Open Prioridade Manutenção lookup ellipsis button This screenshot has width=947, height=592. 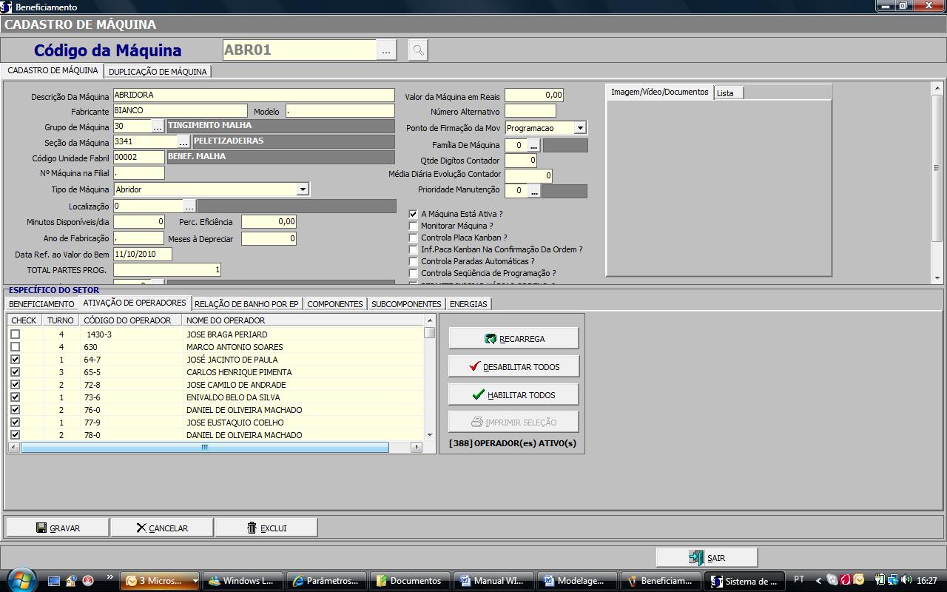533,191
